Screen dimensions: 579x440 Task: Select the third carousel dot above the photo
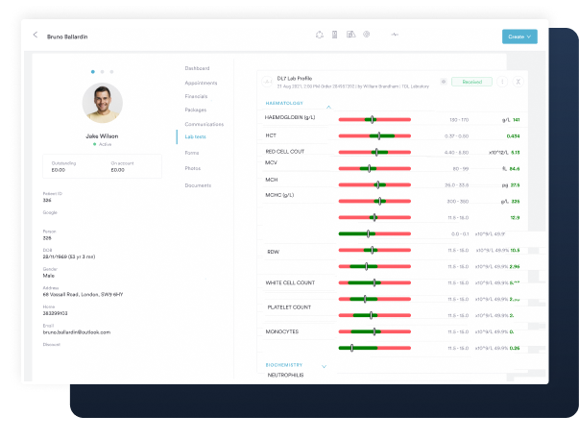pyautogui.click(x=112, y=71)
